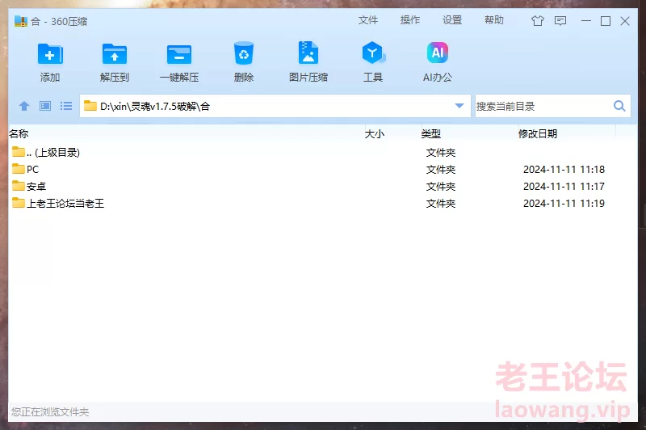Select the "安卓" folder name

(x=36, y=187)
